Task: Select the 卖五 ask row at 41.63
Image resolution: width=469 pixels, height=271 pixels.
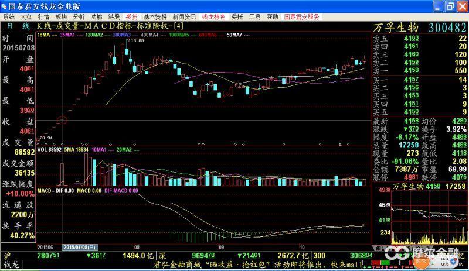Action: pos(420,38)
